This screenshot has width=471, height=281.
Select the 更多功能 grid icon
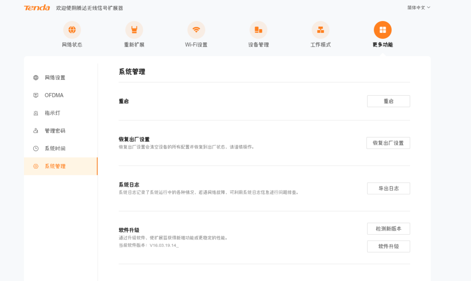[383, 30]
